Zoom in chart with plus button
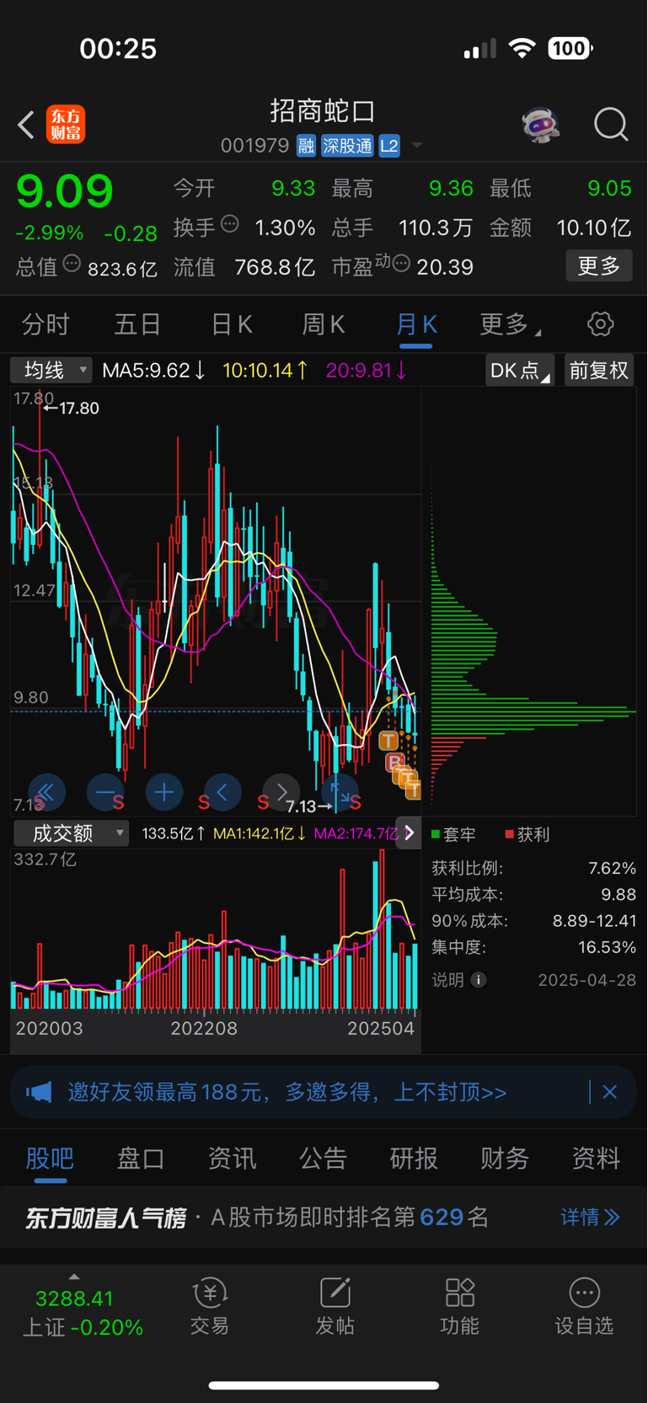Viewport: 648px width, 1403px height. 164,792
